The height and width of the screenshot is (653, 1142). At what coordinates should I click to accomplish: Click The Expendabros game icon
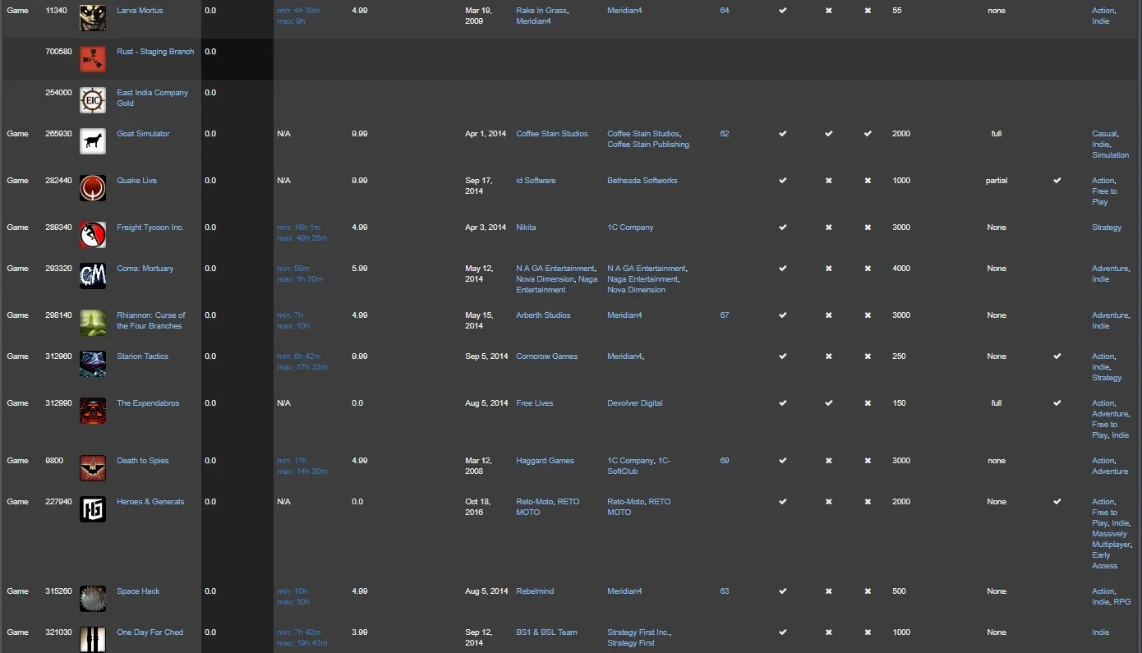click(93, 411)
